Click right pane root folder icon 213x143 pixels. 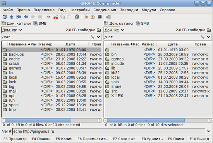point(209,30)
